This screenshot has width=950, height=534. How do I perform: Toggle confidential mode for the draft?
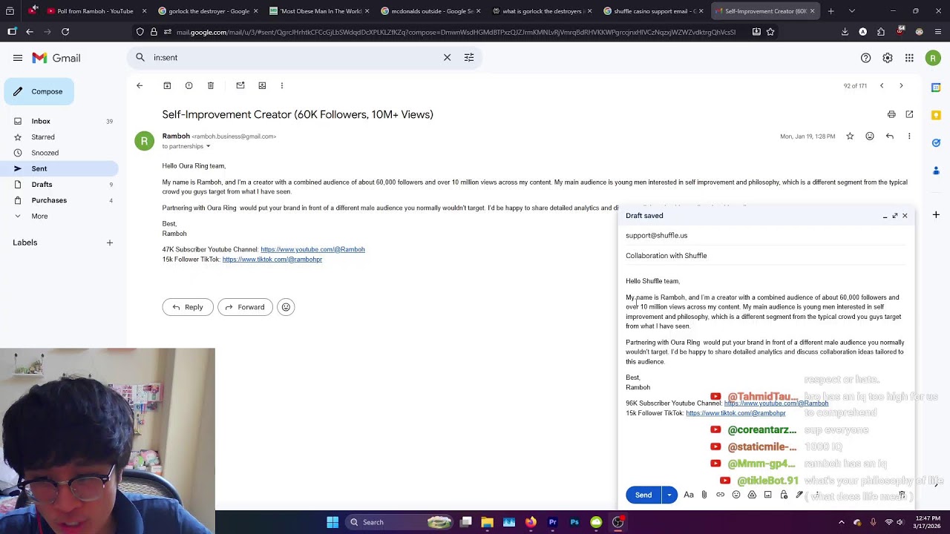[x=784, y=495]
